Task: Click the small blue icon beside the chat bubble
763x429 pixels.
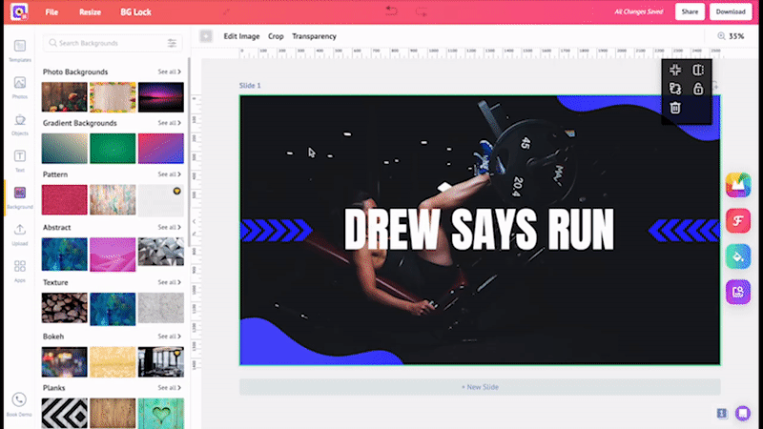Action: 722,414
